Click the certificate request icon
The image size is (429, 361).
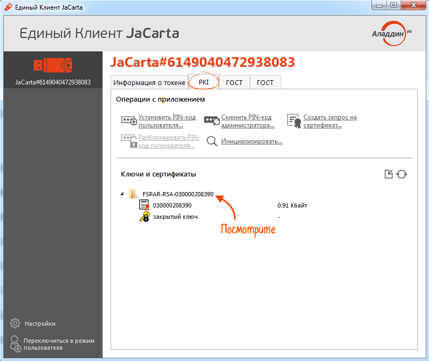tap(294, 121)
